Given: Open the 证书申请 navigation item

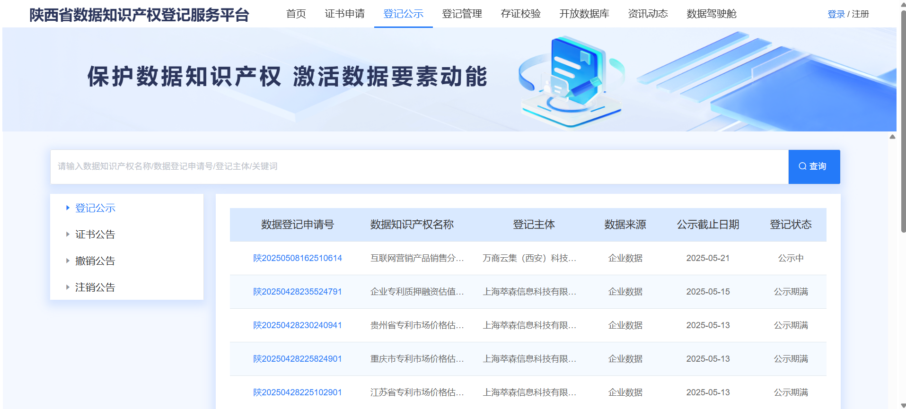Looking at the screenshot, I should (x=345, y=14).
